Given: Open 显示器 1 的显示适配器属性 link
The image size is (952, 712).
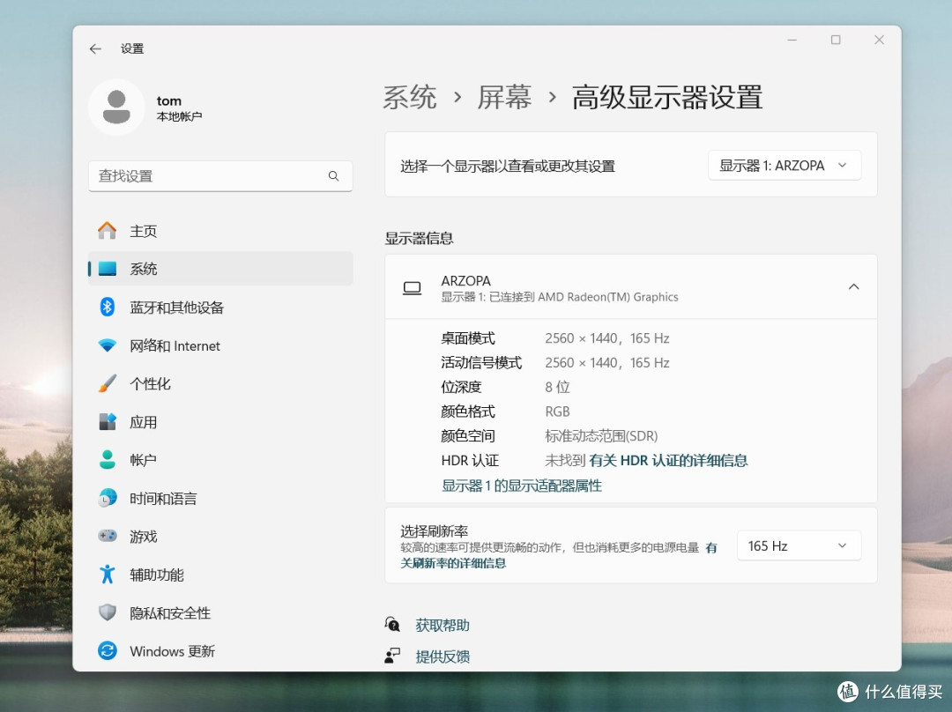Looking at the screenshot, I should click(522, 486).
